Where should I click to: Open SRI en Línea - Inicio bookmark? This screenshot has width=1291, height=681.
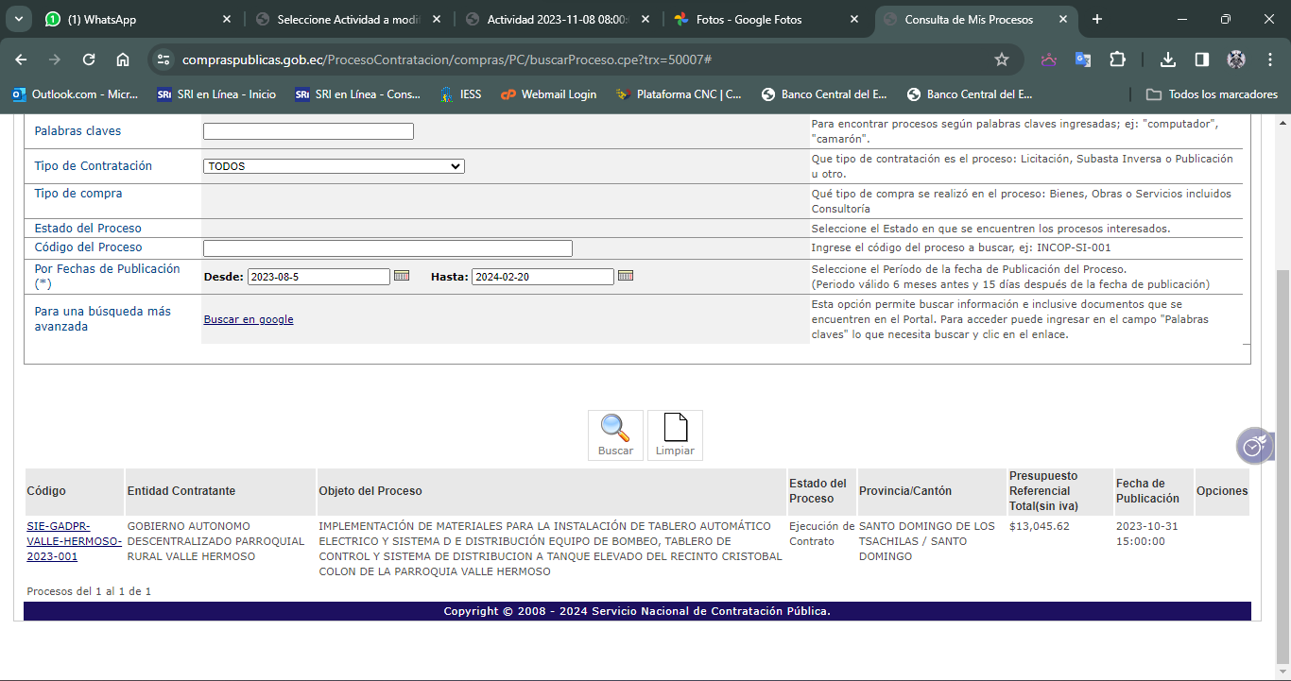tap(216, 94)
